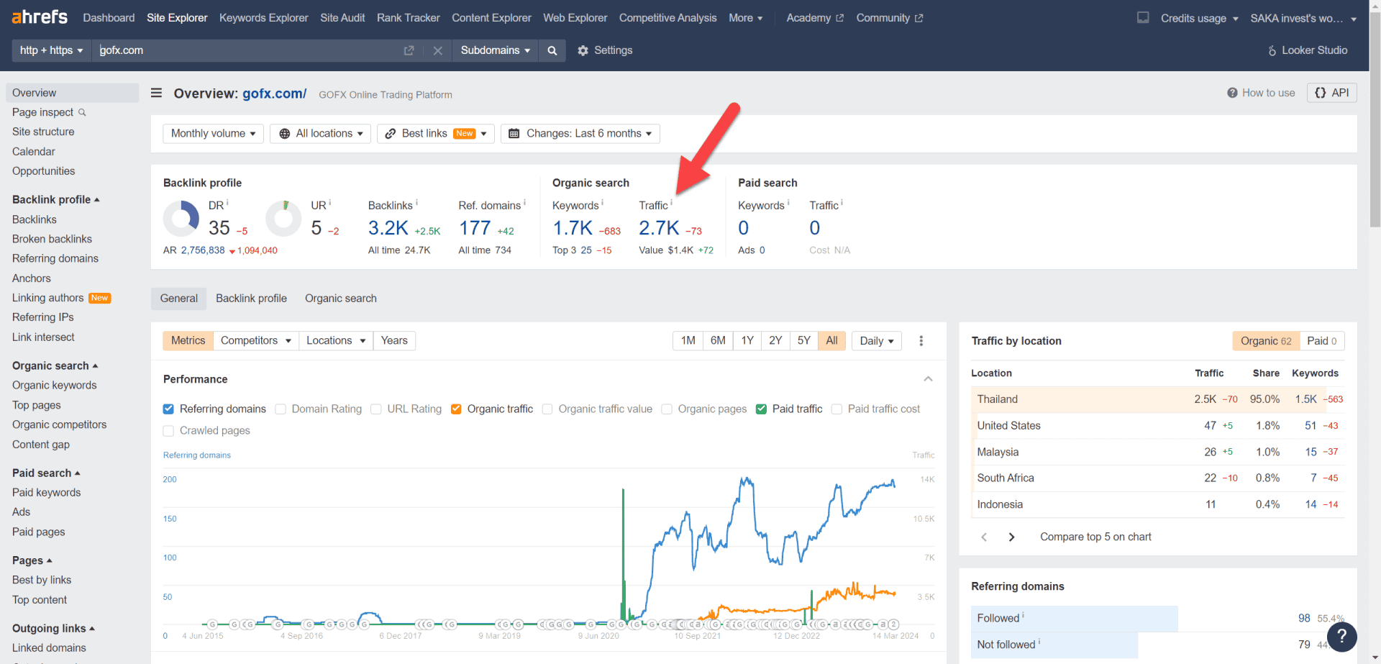Open the chart three-dot options menu
Viewport: 1381px width, 664px height.
(x=921, y=341)
